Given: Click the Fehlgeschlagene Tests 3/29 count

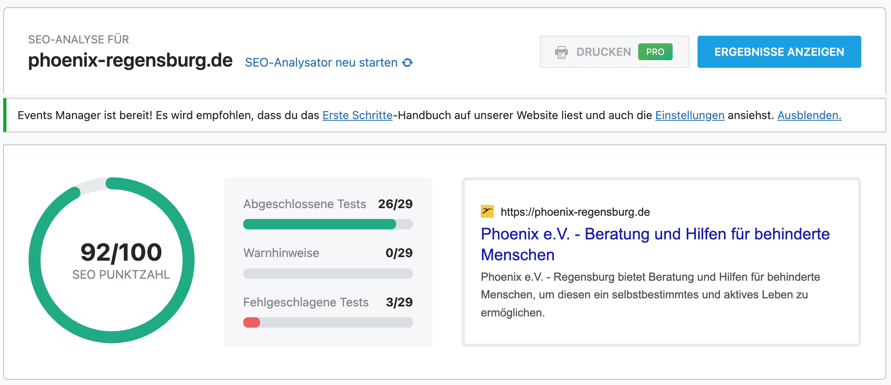Looking at the screenshot, I should (399, 302).
